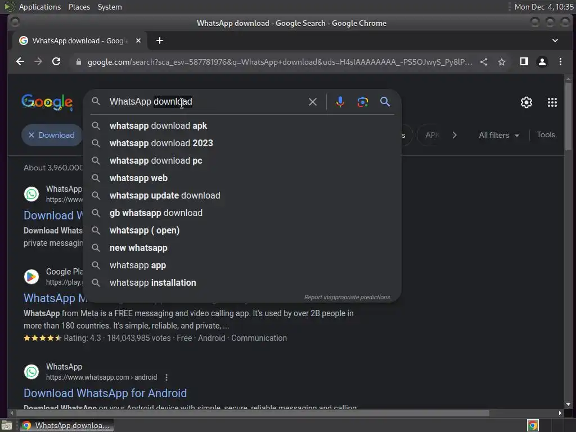Open the WhatsApp Messenger Google Play result
576x432 pixels.
[55, 298]
